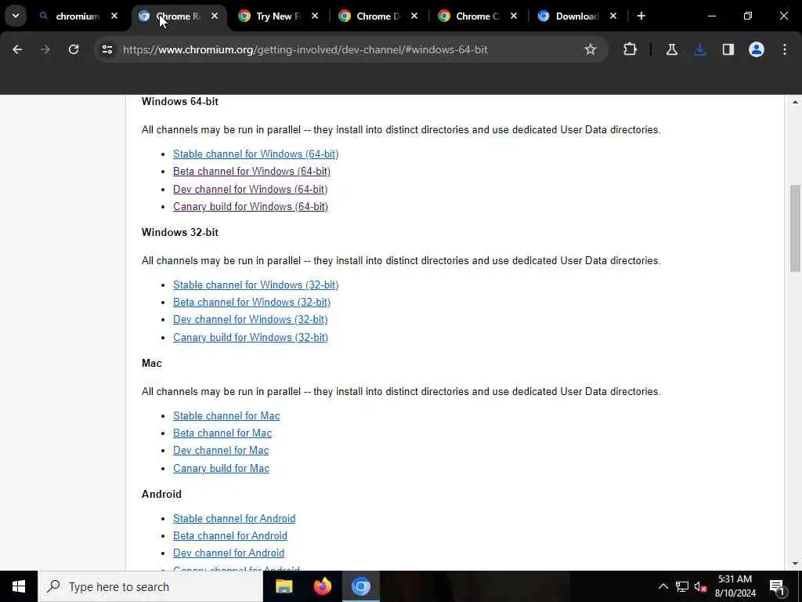Open Beta channel for Windows (64-bit) link

point(251,172)
